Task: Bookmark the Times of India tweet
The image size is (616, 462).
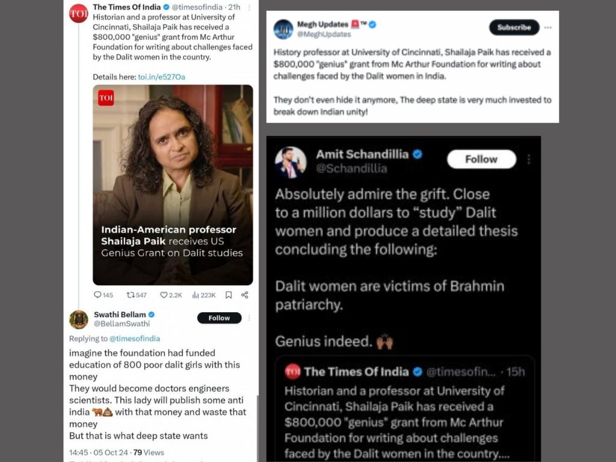Action: click(229, 295)
